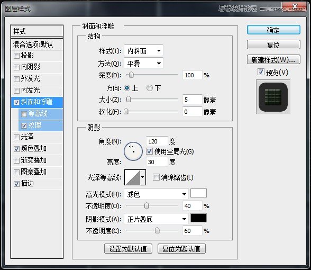
Task: Select the 下 direction radio button
Action: pyautogui.click(x=150, y=88)
